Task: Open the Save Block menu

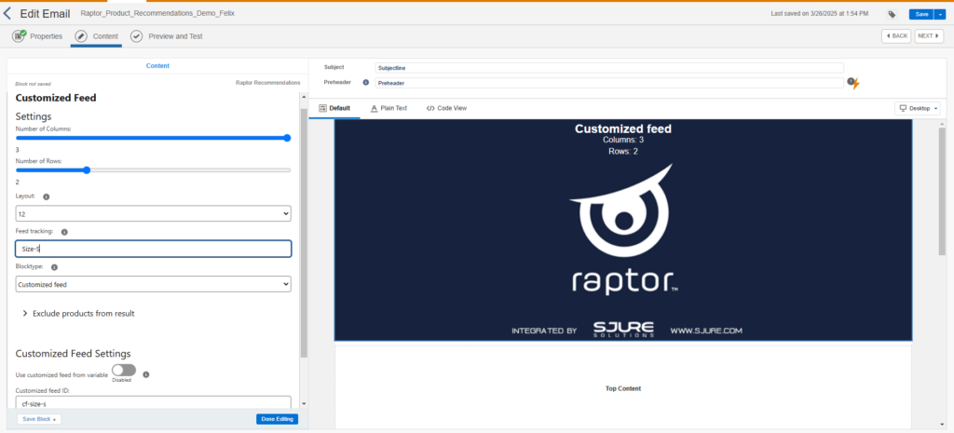Action: click(39, 419)
